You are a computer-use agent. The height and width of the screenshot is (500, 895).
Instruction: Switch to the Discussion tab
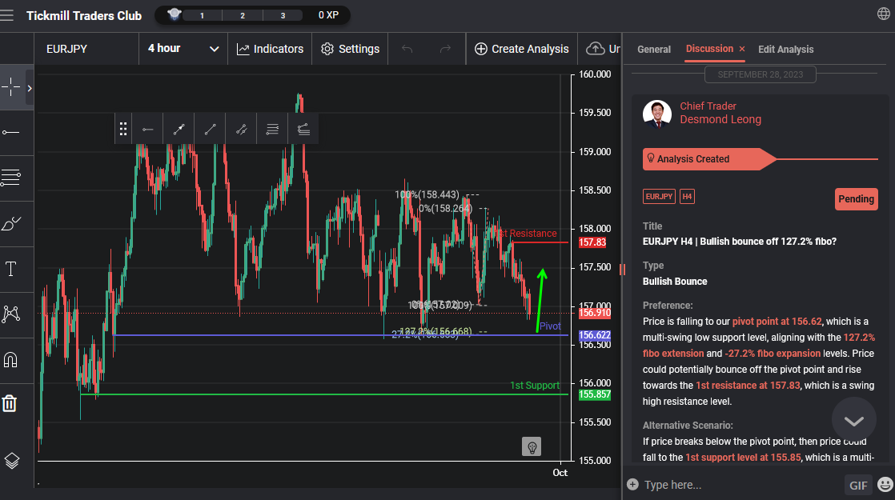click(709, 49)
